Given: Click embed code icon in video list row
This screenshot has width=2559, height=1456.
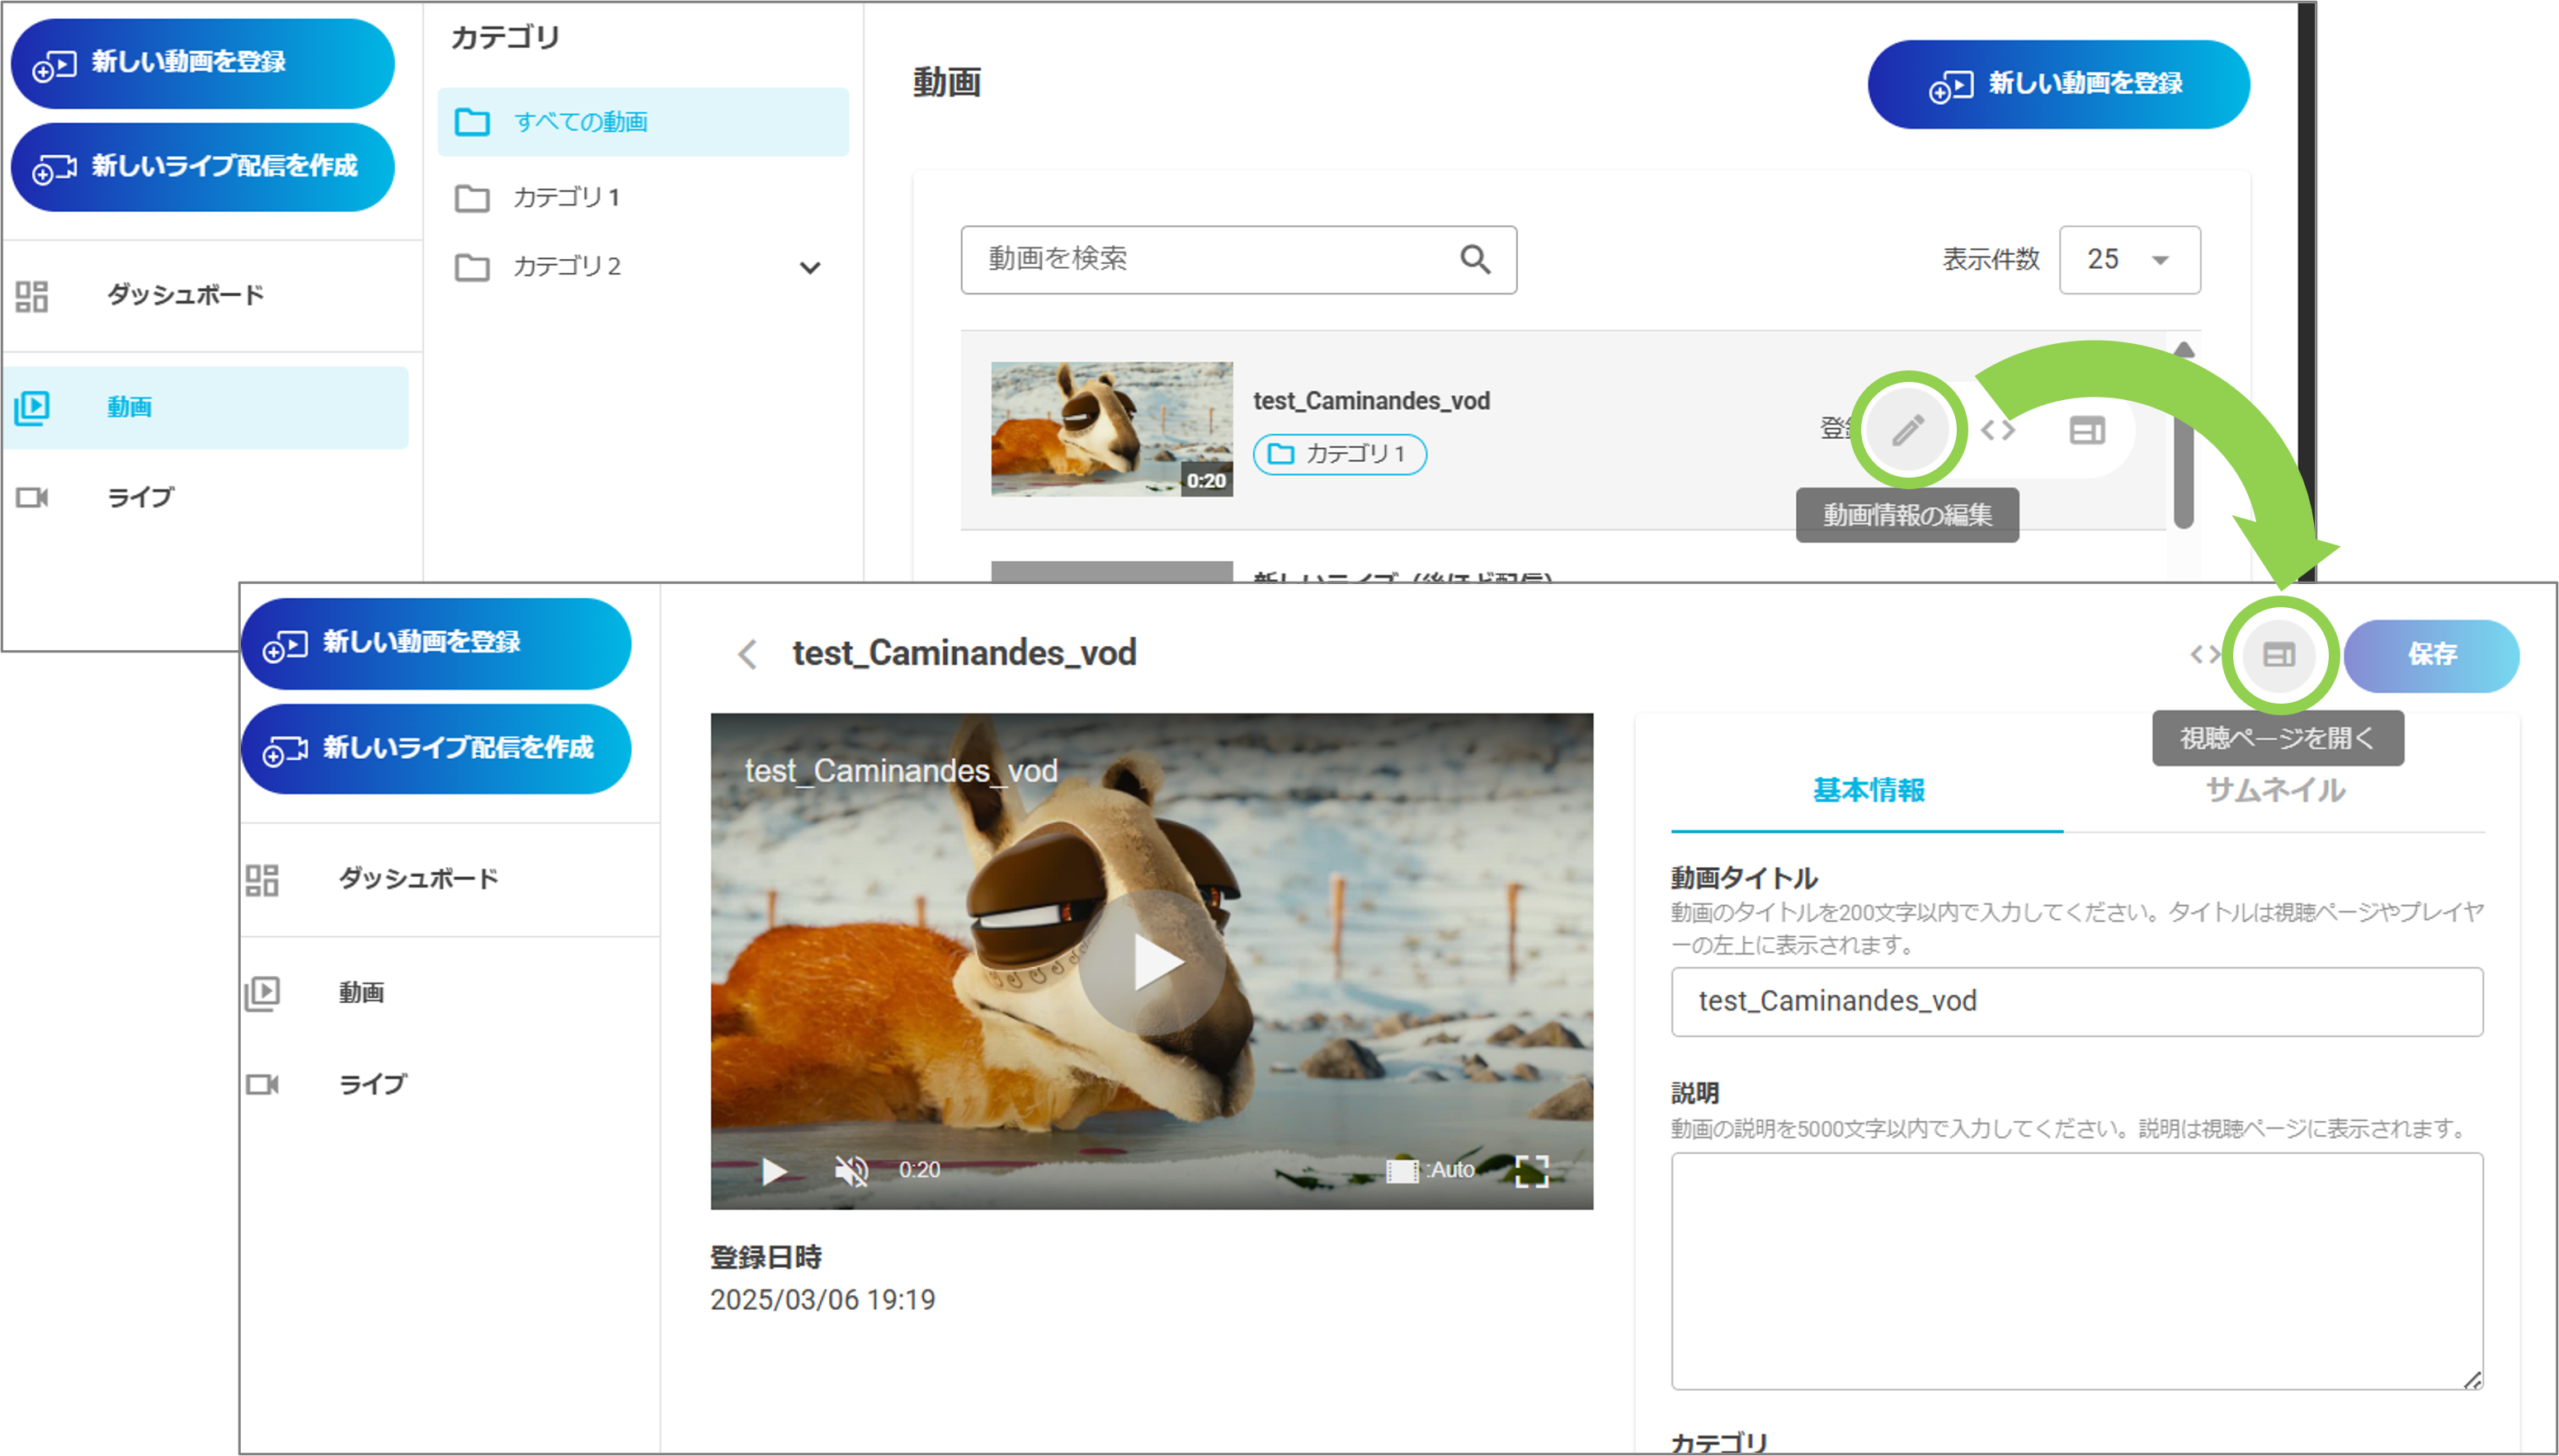Looking at the screenshot, I should [1998, 430].
